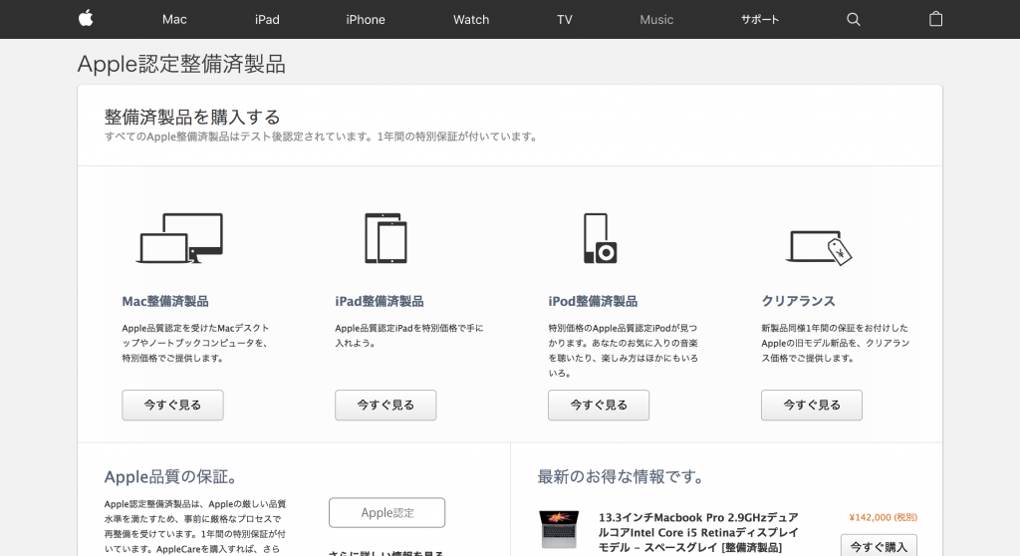Image resolution: width=1020 pixels, height=556 pixels.
Task: Click 今すぐ見る under iPod整備済製品
Action: click(599, 405)
